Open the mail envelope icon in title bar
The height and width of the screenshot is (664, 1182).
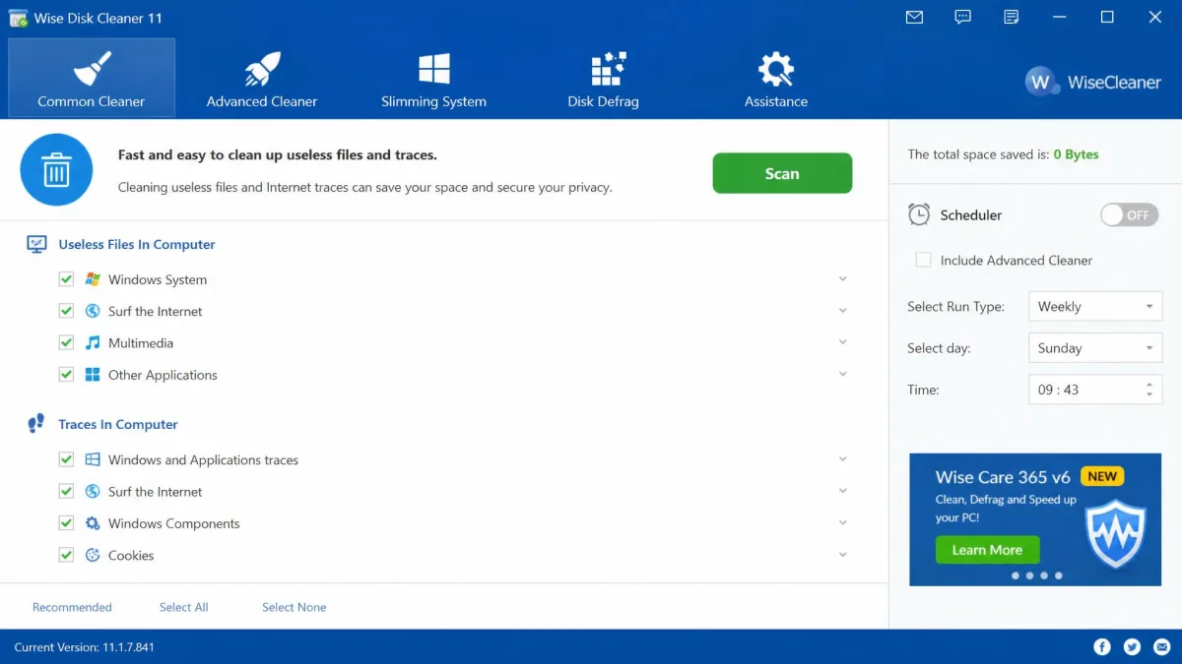click(915, 18)
